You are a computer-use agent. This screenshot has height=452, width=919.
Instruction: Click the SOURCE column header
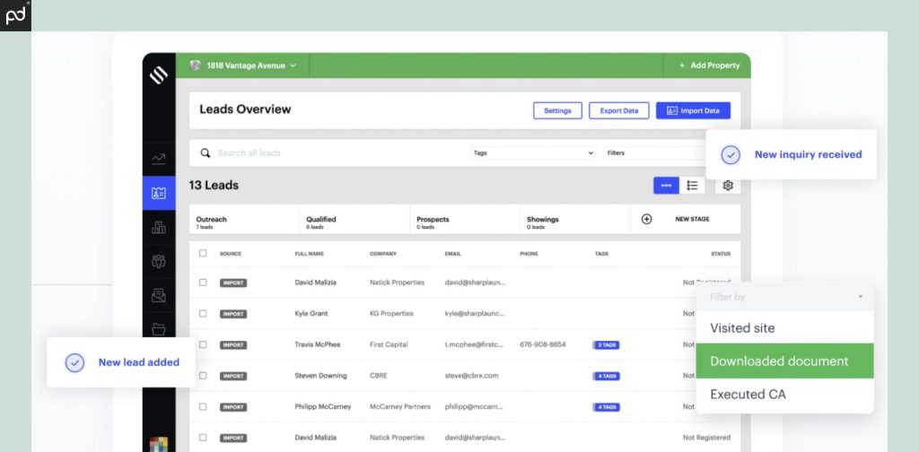click(231, 254)
